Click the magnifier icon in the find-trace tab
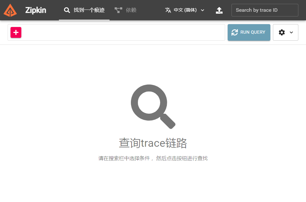Viewport: 306px width, 202px height. pyautogui.click(x=67, y=10)
